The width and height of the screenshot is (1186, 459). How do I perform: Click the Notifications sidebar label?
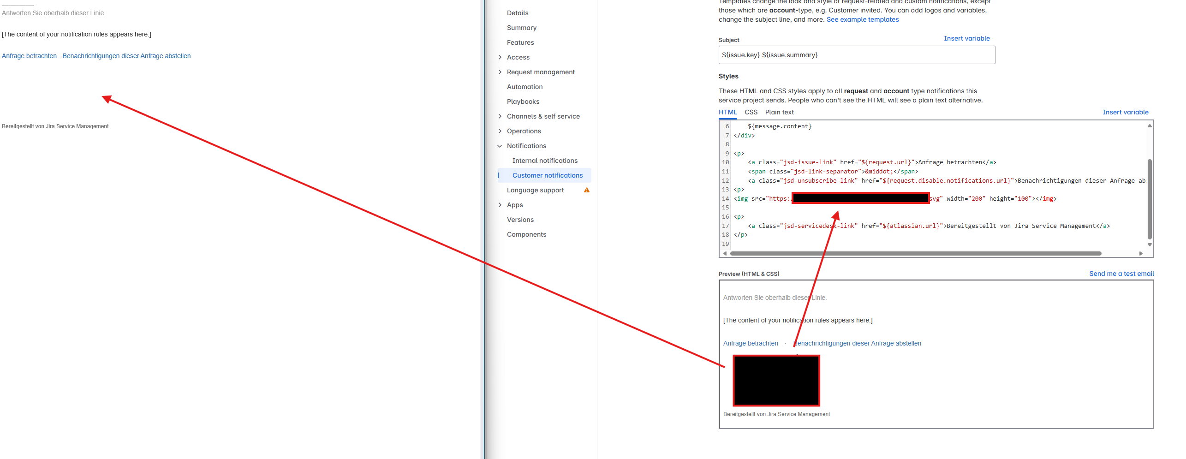(x=526, y=146)
